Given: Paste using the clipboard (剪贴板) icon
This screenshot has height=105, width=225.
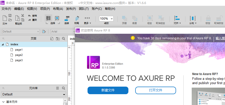Looking at the screenshot, I should [17, 18].
